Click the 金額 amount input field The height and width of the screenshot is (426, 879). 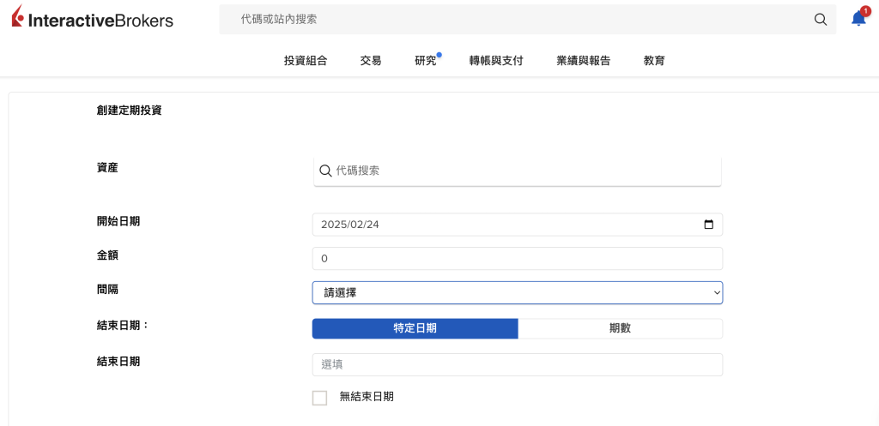(517, 259)
